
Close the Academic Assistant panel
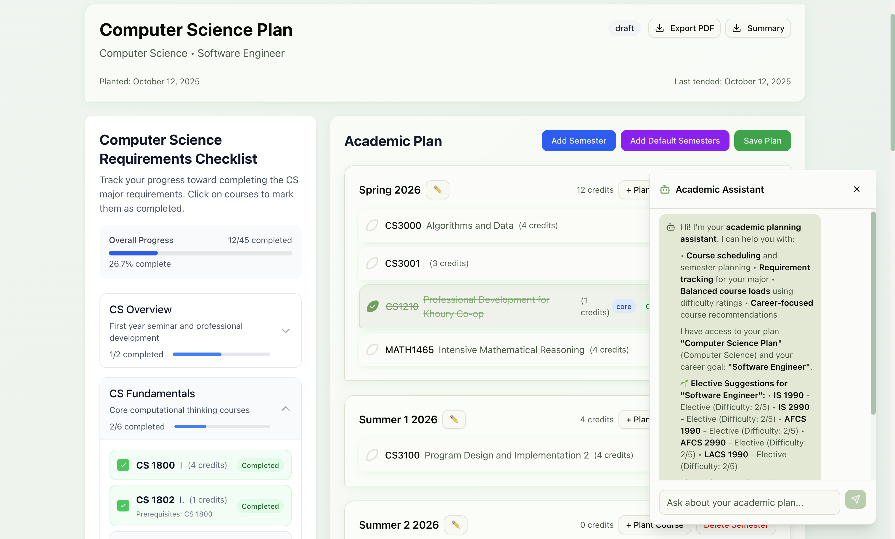click(857, 189)
